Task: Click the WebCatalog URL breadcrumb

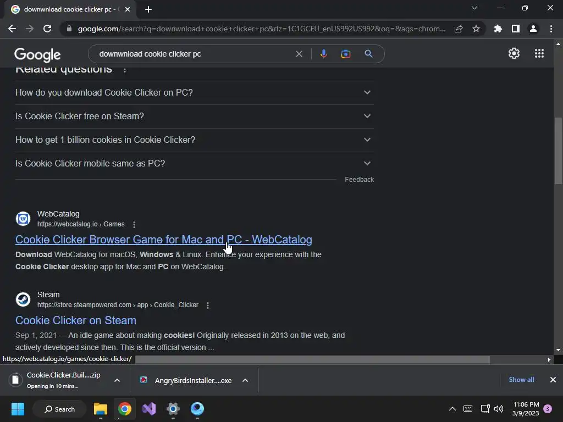Action: coord(81,224)
